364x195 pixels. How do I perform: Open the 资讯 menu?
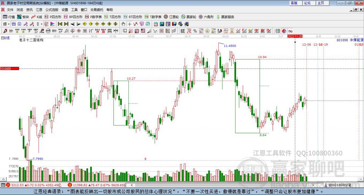[x=29, y=10]
